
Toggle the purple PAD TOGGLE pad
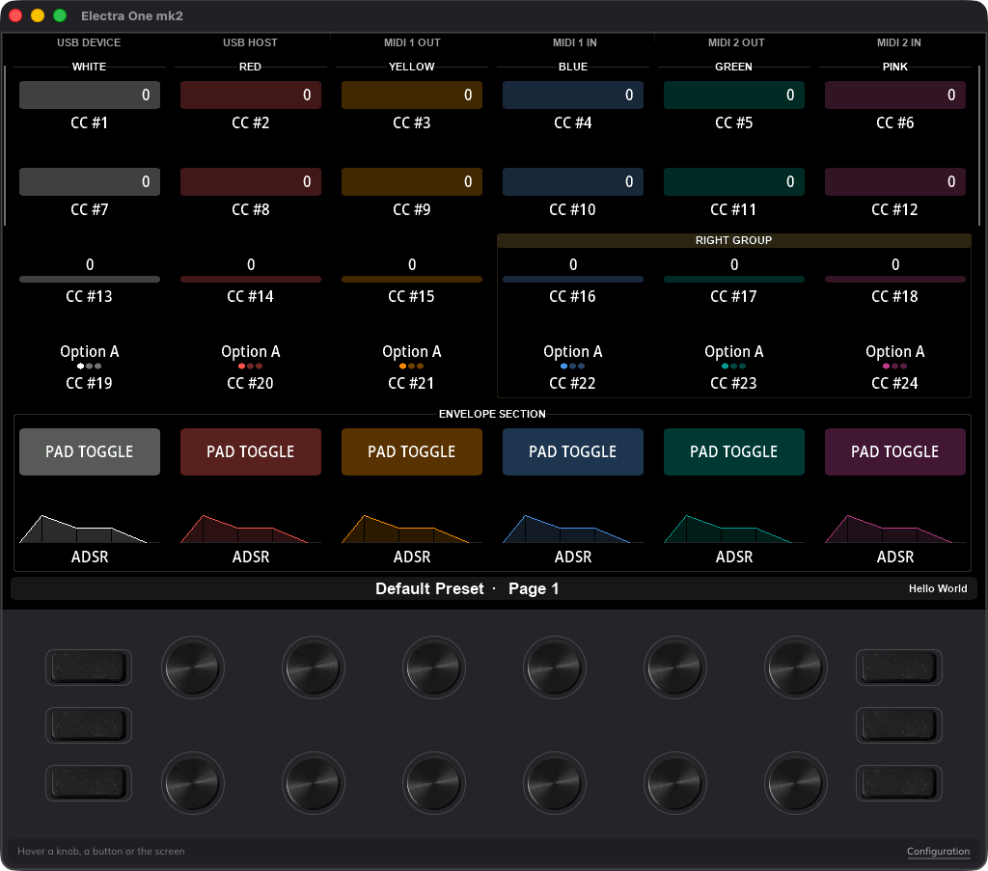[895, 451]
